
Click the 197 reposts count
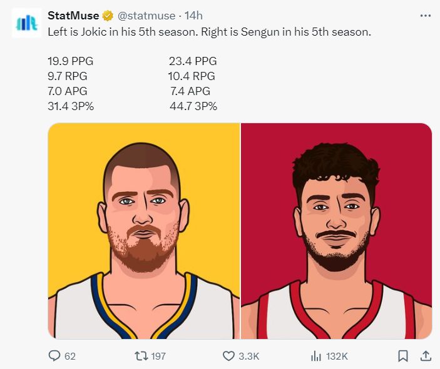click(x=158, y=356)
